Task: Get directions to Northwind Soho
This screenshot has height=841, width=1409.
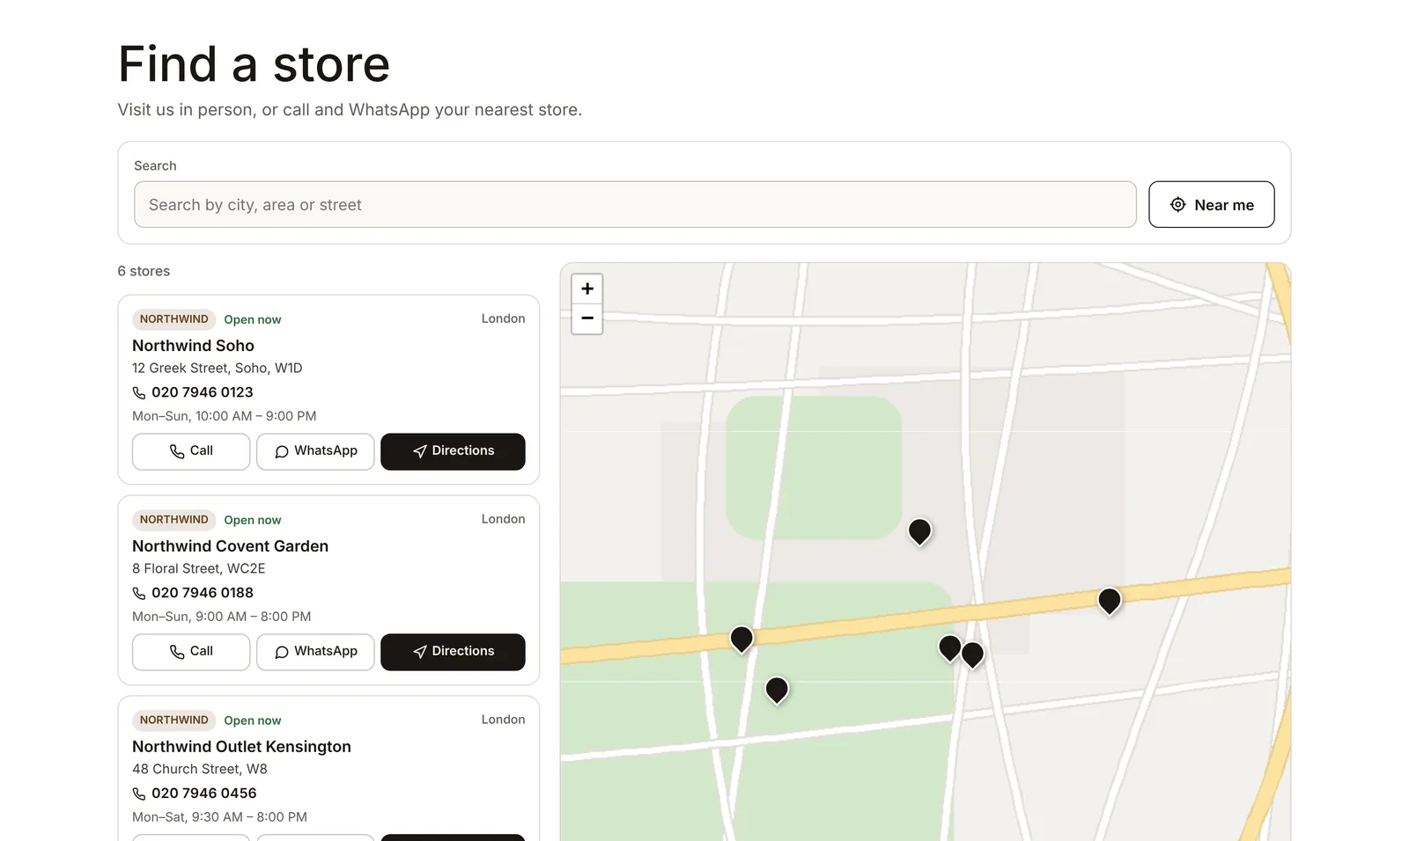Action: [x=453, y=451]
